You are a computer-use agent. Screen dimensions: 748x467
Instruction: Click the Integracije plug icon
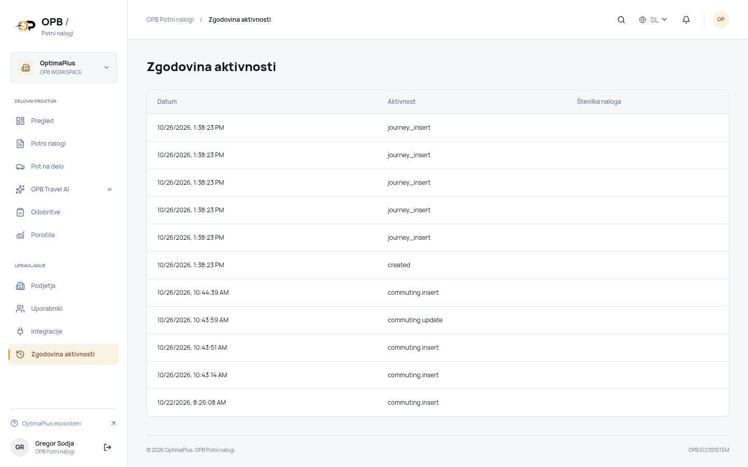coord(20,332)
